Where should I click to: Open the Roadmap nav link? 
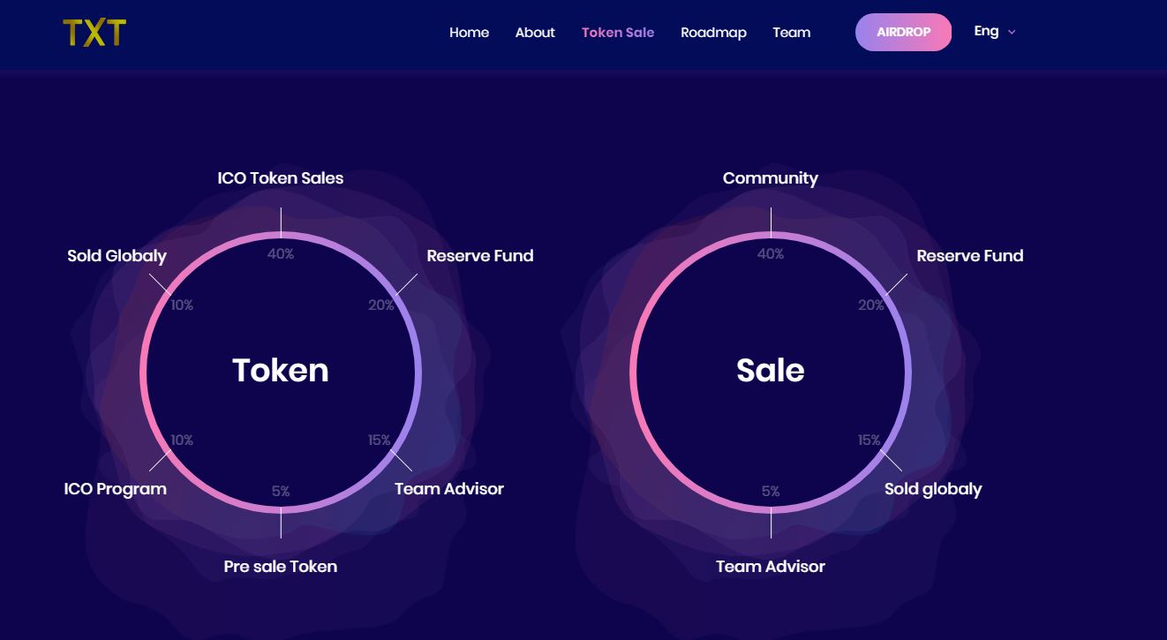pyautogui.click(x=713, y=33)
